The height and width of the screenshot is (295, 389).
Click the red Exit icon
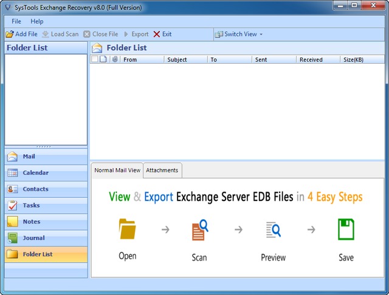coord(157,35)
